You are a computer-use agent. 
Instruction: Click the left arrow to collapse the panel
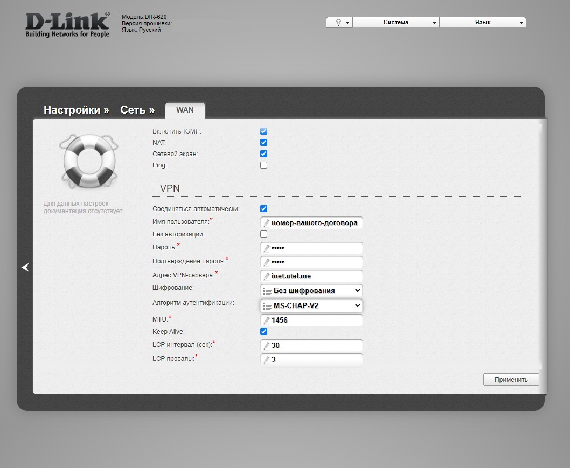[25, 267]
